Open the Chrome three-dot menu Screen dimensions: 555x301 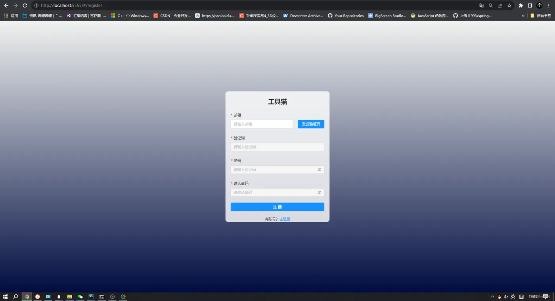[549, 6]
